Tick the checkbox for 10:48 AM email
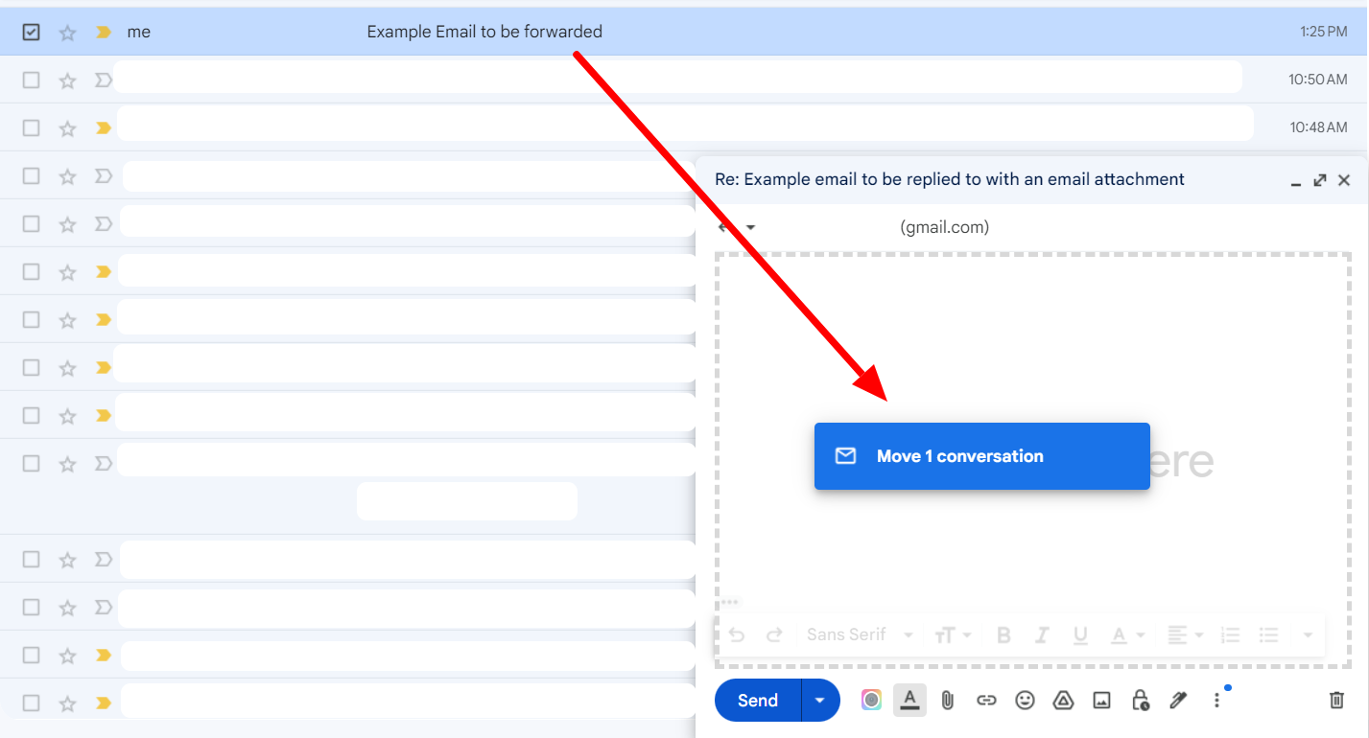This screenshot has height=738, width=1369. (x=31, y=127)
